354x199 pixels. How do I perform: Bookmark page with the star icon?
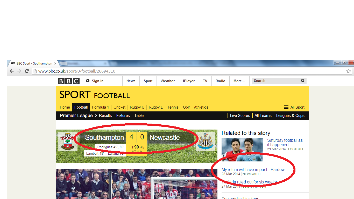point(349,71)
